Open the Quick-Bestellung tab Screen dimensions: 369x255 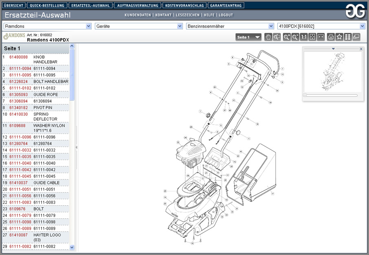click(x=47, y=5)
